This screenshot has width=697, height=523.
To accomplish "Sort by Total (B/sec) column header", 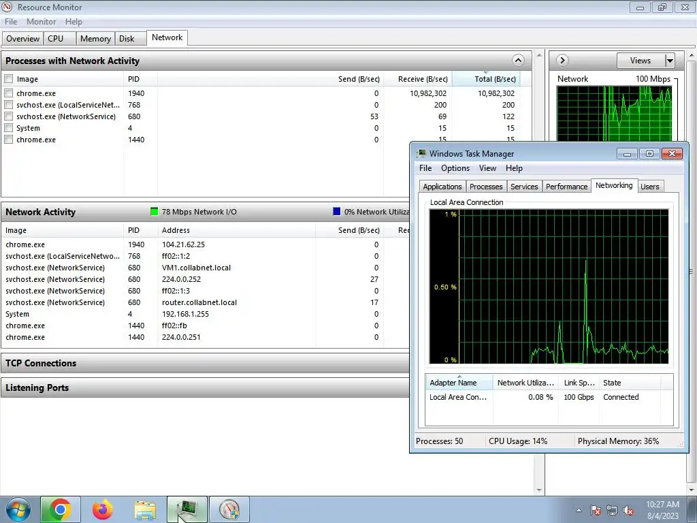I will [486, 79].
